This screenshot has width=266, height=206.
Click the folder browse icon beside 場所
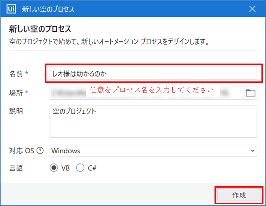tap(251, 93)
